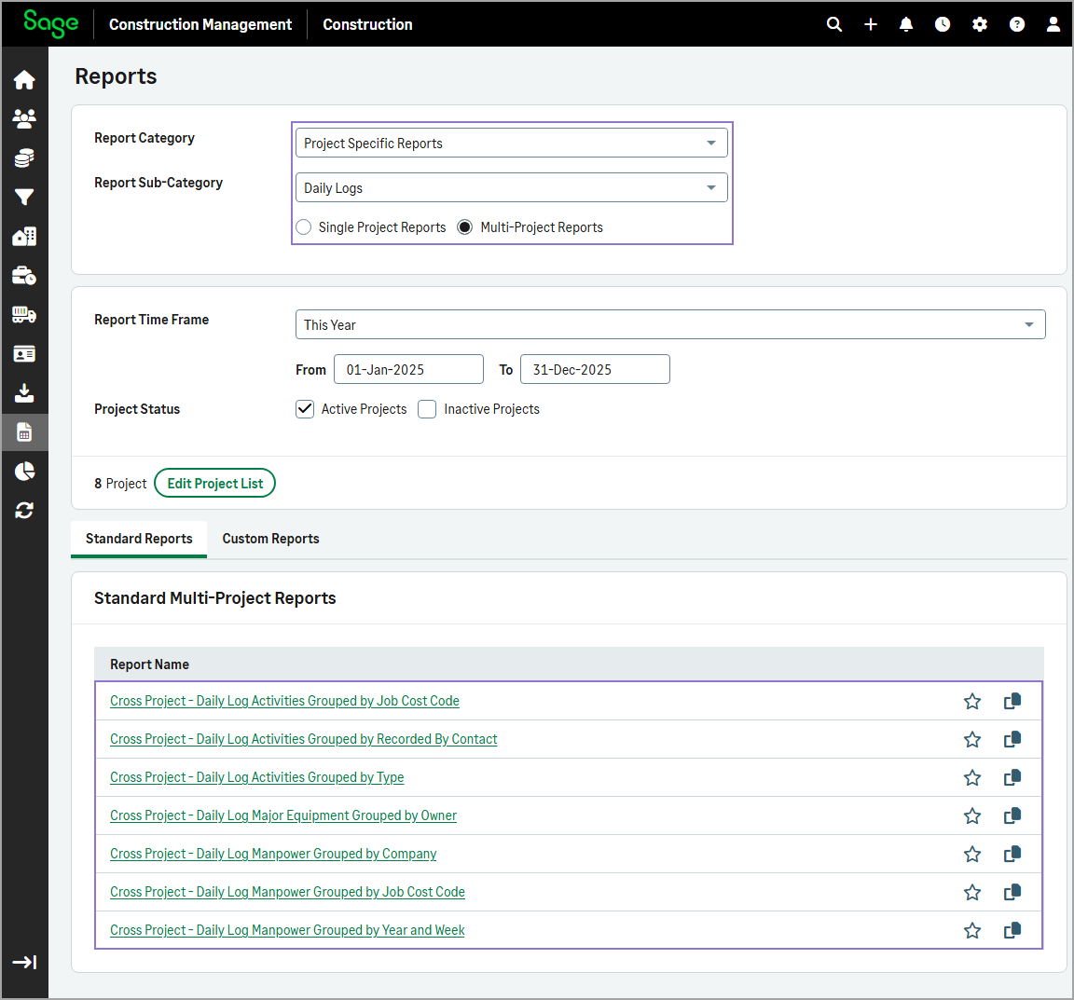This screenshot has height=1000, width=1074.
Task: Click the pie chart icon in sidebar
Action: point(24,471)
